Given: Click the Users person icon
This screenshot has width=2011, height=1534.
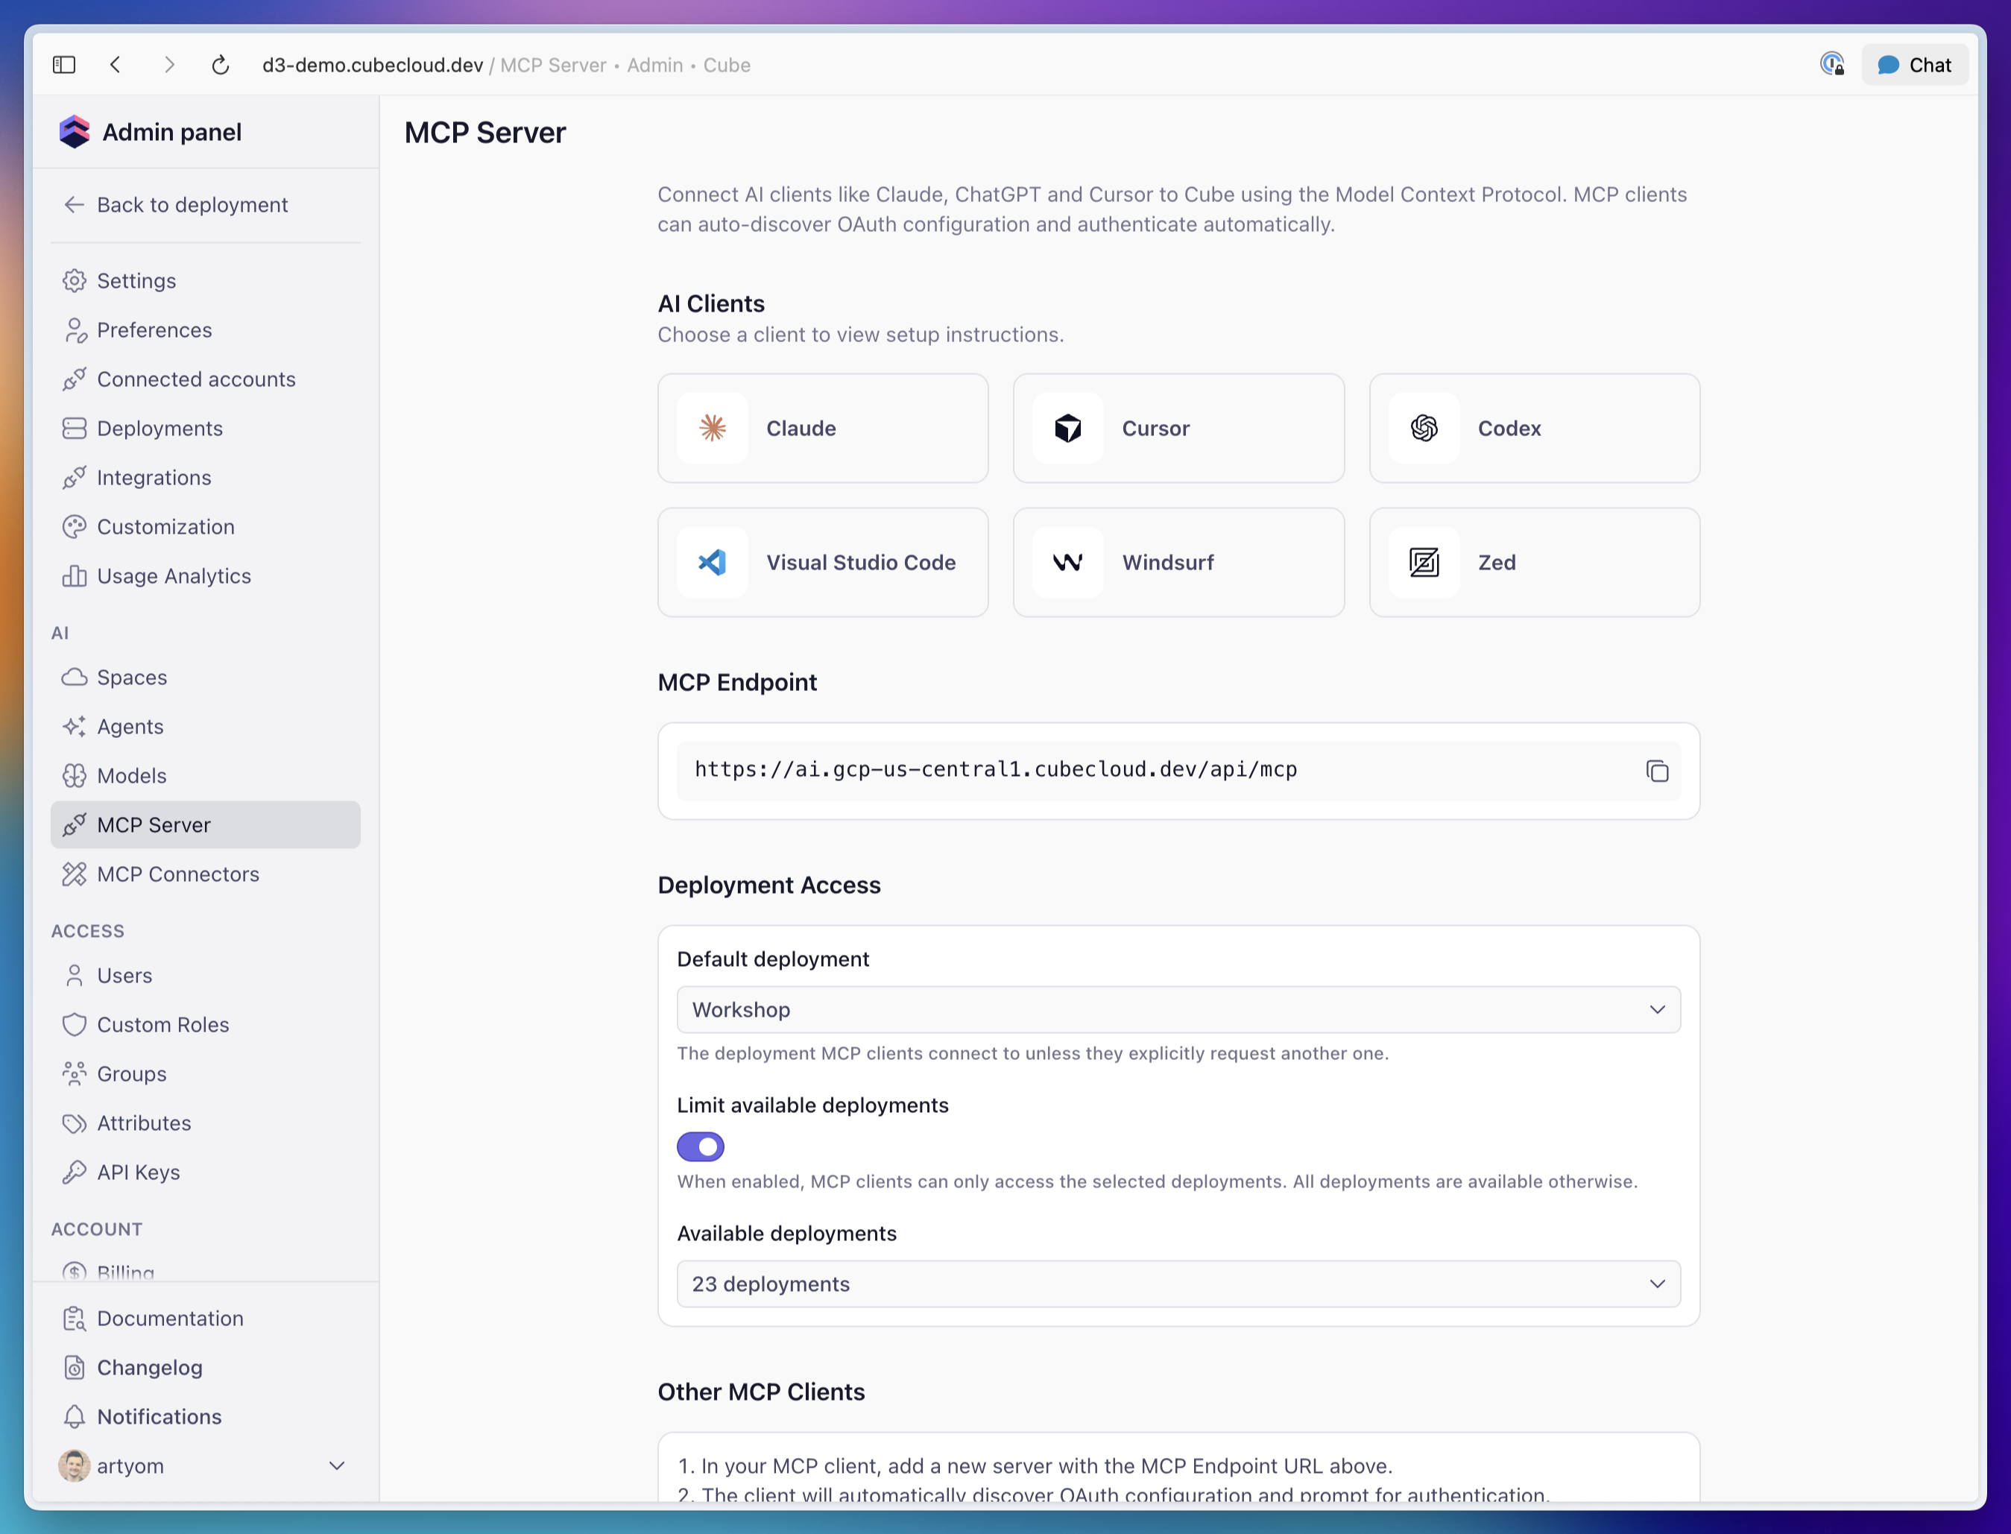Looking at the screenshot, I should pos(74,976).
